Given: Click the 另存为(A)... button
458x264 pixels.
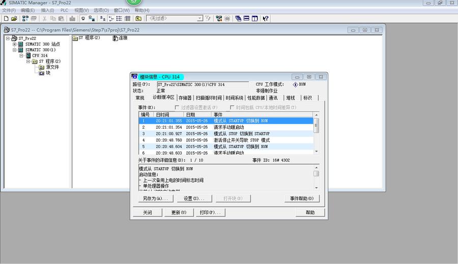Looking at the screenshot, I should 156,198.
